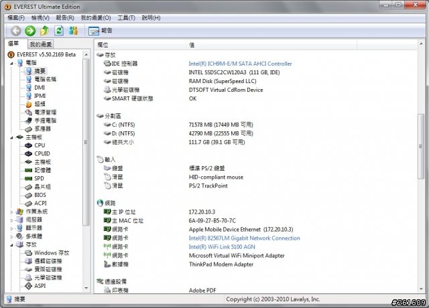Open the 報告(R) menu
Image resolution: width=429 pixels, height=308 pixels.
tap(65, 18)
